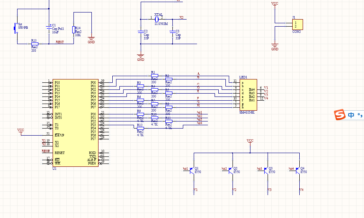The width and height of the screenshot is (364, 218).
Task: Click the EA/VP pin label on U1
Action: 59,135
